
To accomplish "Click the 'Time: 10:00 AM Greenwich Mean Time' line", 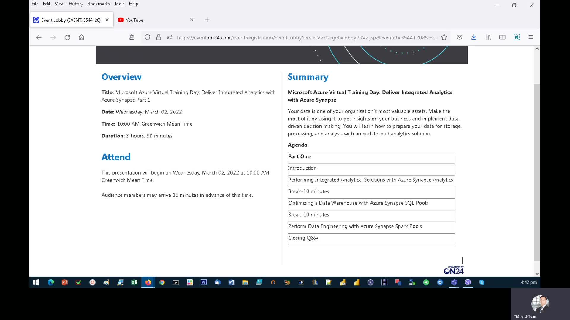I will click(x=147, y=124).
